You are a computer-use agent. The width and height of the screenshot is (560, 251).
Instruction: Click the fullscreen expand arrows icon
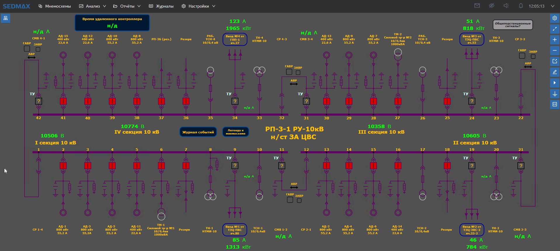pos(554,29)
